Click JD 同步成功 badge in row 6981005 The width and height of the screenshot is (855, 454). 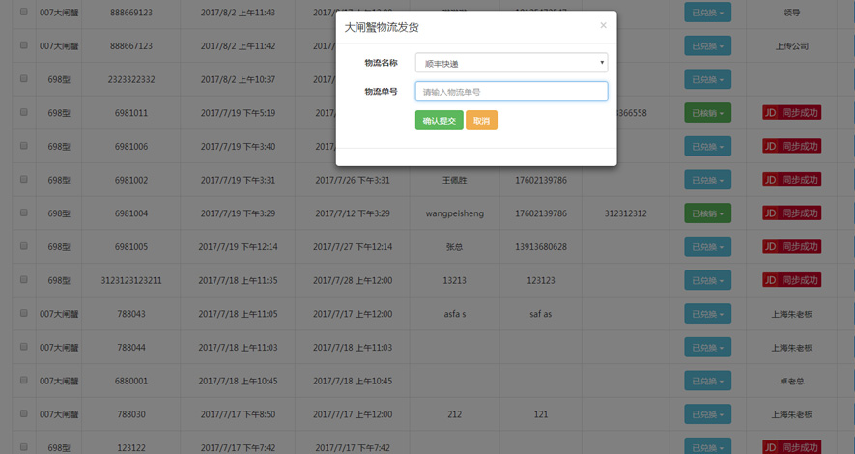click(792, 247)
